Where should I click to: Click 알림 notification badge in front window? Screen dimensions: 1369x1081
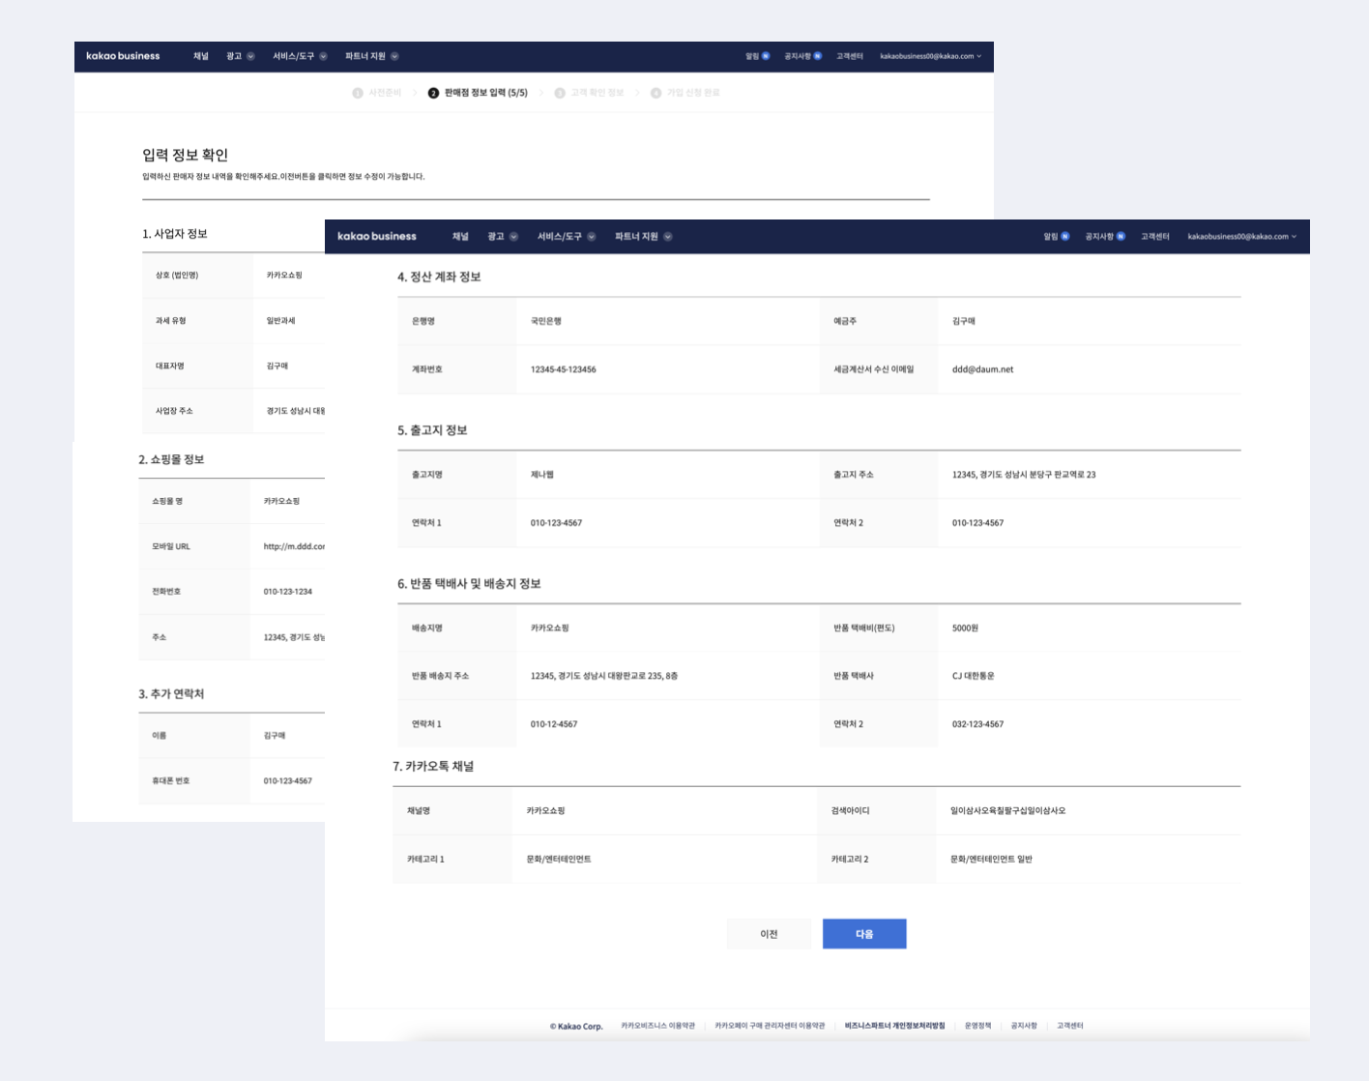point(1065,237)
